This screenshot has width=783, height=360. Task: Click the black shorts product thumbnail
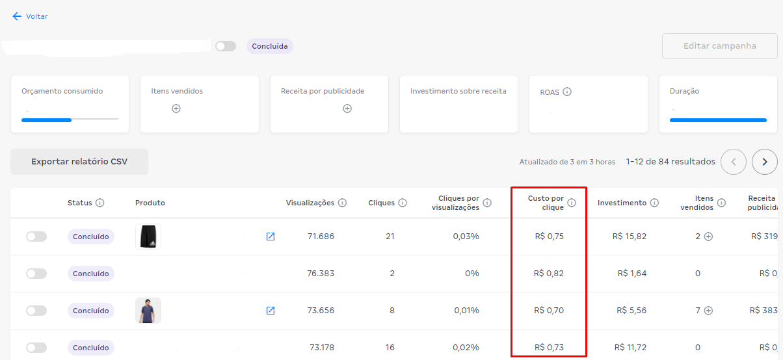[148, 237]
